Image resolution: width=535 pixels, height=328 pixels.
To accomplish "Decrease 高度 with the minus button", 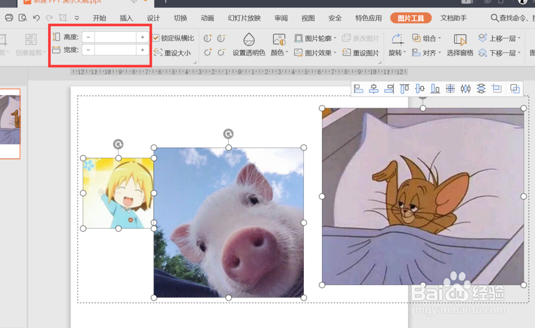I will (x=88, y=37).
